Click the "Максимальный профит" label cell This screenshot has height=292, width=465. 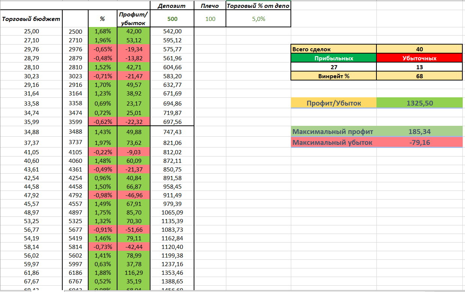[x=334, y=131]
